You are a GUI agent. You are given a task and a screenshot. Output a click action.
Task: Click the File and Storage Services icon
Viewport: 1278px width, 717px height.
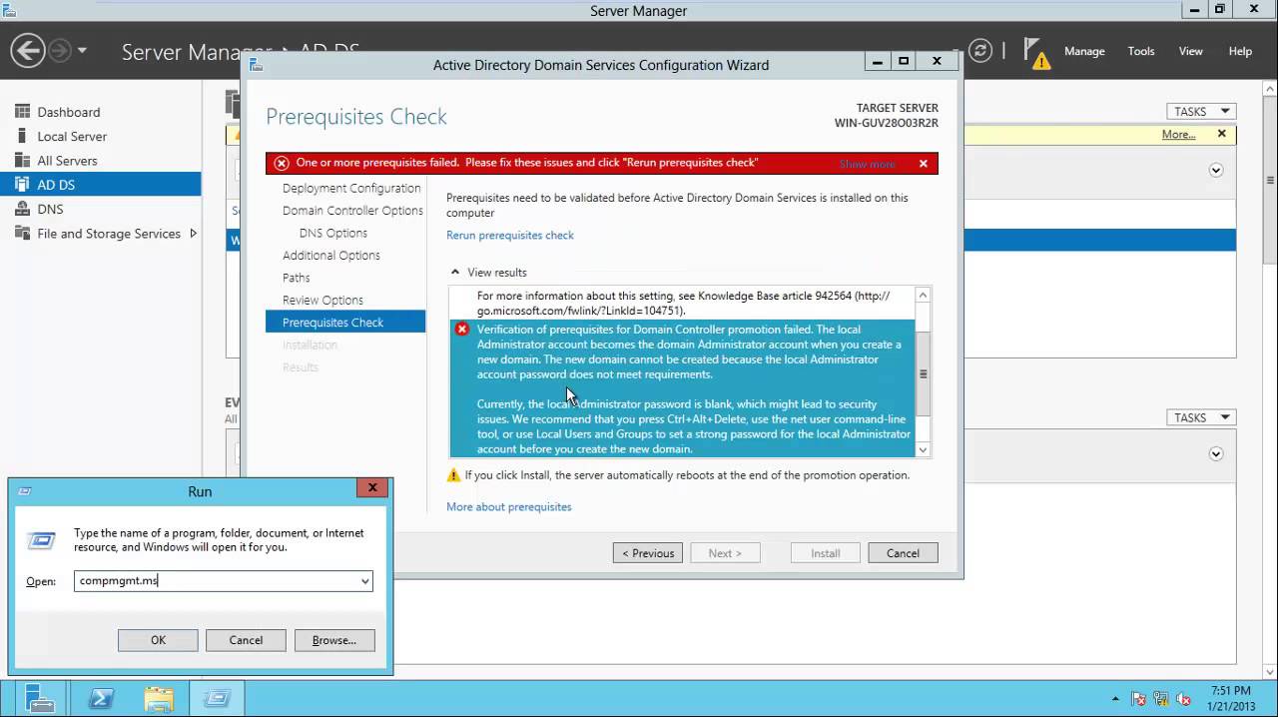(21, 233)
